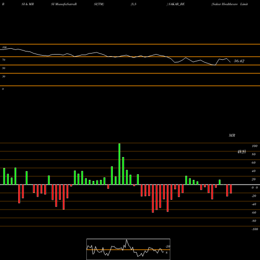Click the Sakar Healthcare company name
The width and height of the screenshot is (260, 260).
click(225, 4)
